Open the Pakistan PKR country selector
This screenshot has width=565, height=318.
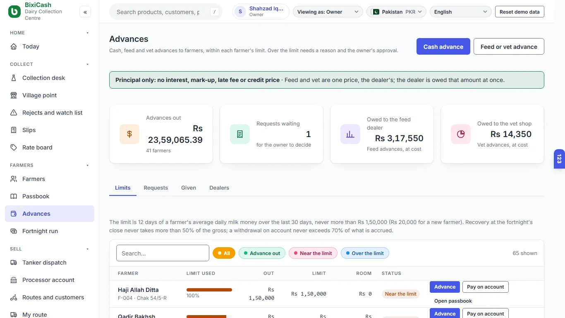pyautogui.click(x=396, y=12)
